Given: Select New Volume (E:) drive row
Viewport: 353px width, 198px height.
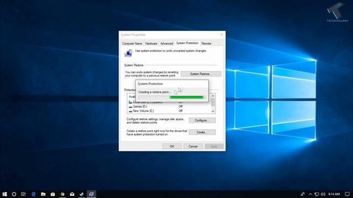Looking at the screenshot, I should tap(169, 111).
